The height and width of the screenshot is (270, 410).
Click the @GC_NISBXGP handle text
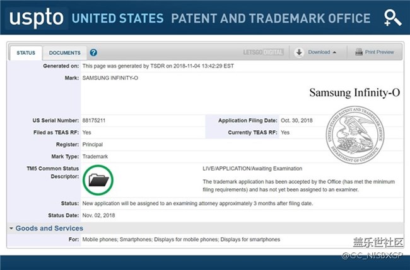(373, 256)
